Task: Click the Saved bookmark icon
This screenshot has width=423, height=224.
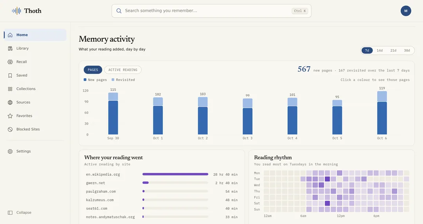Action: tap(10, 75)
